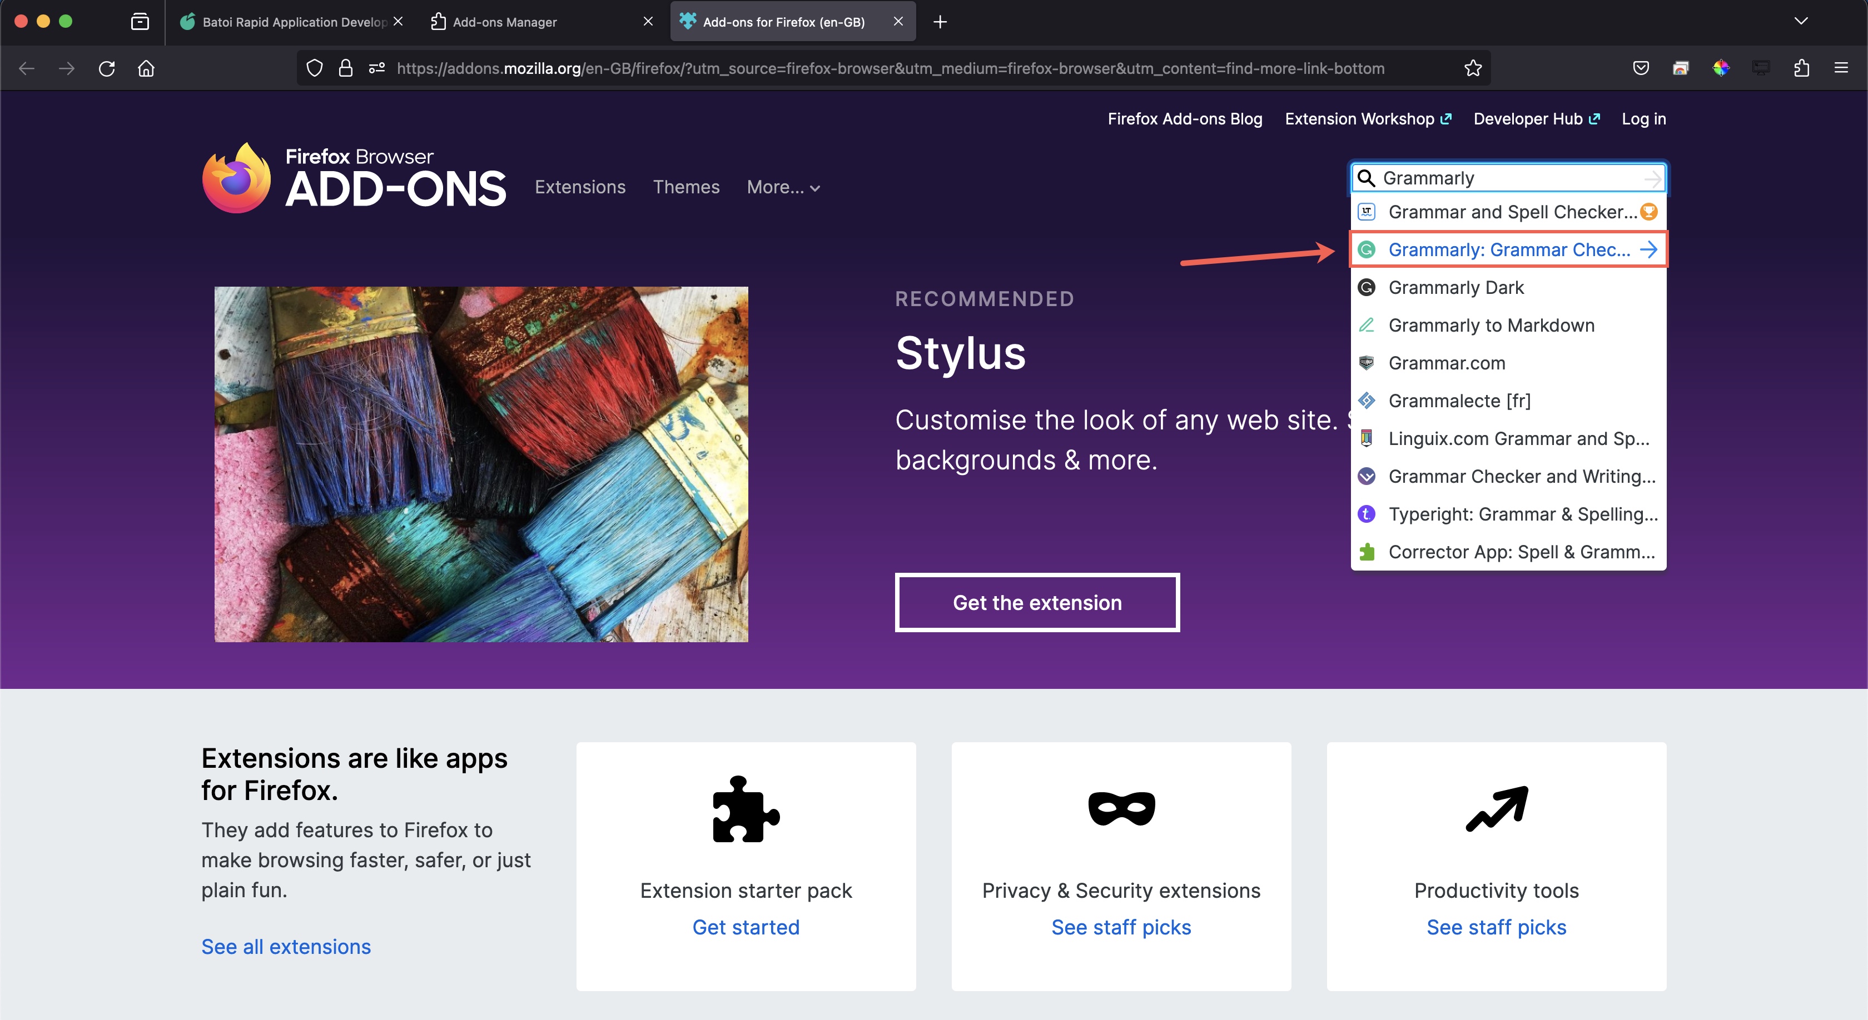Open site permissions icon in address bar

tap(376, 68)
